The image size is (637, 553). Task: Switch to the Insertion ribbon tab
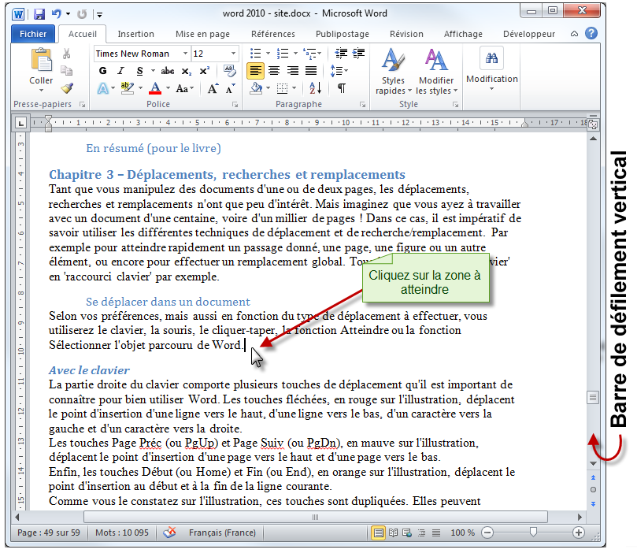[x=135, y=34]
